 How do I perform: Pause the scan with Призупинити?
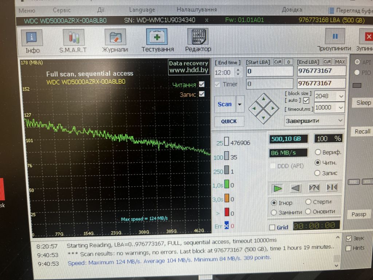pos(334,40)
